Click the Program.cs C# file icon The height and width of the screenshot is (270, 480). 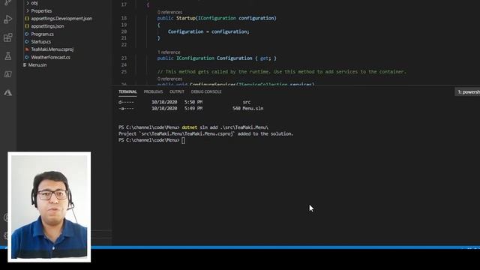pyautogui.click(x=27, y=34)
